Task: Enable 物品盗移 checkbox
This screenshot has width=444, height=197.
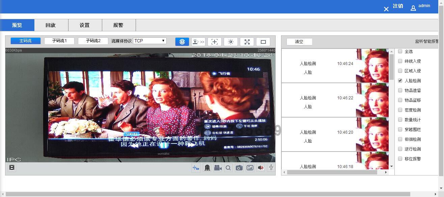Action: click(400, 100)
